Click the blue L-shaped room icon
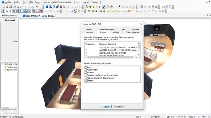 (x=50, y=7)
